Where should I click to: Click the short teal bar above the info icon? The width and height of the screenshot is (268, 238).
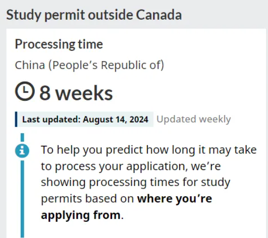pyautogui.click(x=22, y=138)
